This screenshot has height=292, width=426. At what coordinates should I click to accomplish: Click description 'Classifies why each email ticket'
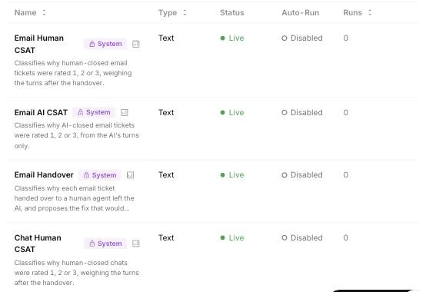click(74, 198)
